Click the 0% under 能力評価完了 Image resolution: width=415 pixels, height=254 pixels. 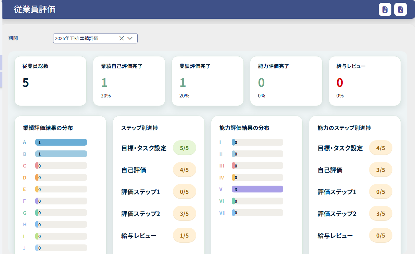262,96
